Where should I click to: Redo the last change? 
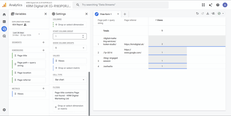click(x=202, y=13)
